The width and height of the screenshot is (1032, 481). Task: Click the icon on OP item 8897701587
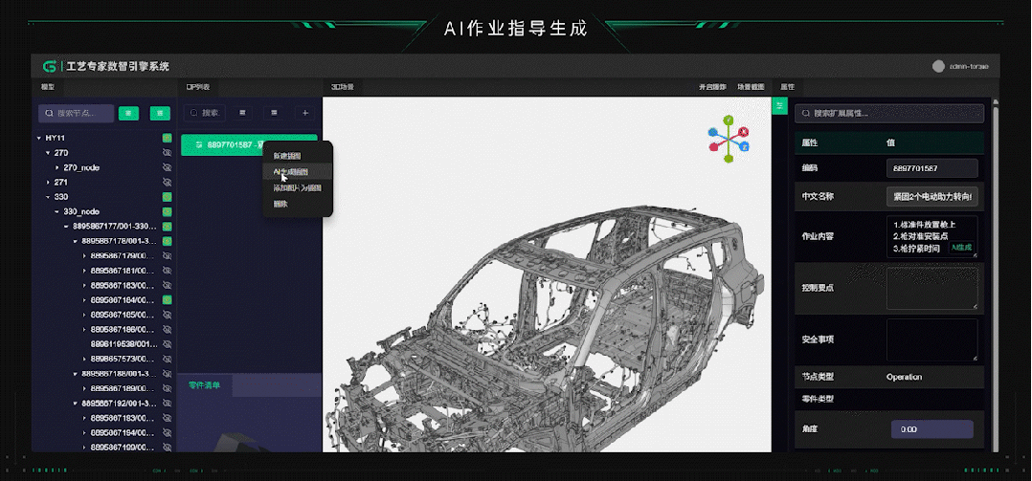(x=199, y=144)
